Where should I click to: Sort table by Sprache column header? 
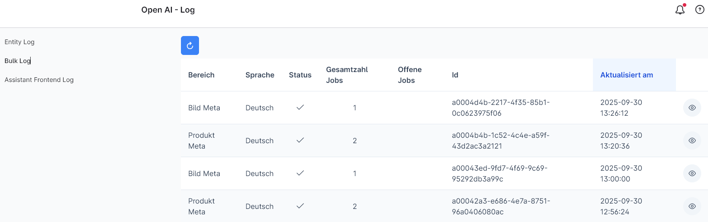tap(260, 75)
